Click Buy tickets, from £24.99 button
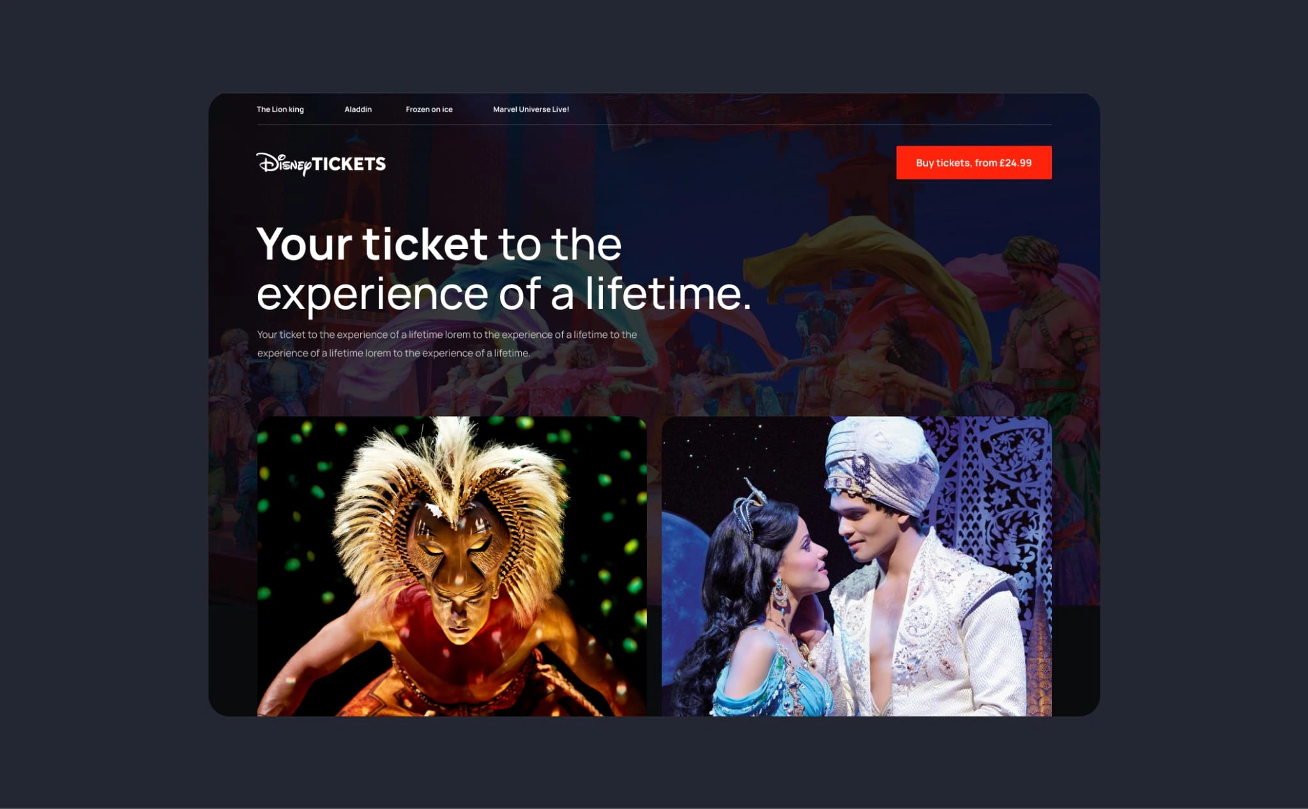This screenshot has width=1308, height=809. click(x=973, y=163)
